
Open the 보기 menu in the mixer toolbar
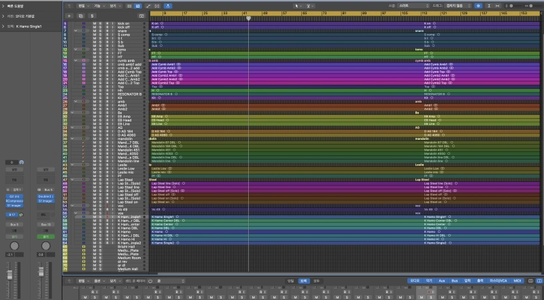pyautogui.click(x=114, y=280)
